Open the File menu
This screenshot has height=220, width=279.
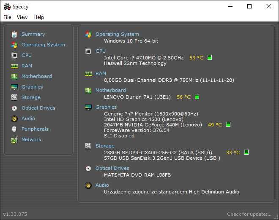coord(7,17)
